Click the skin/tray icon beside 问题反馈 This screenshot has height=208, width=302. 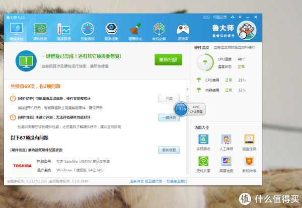pos(233,17)
